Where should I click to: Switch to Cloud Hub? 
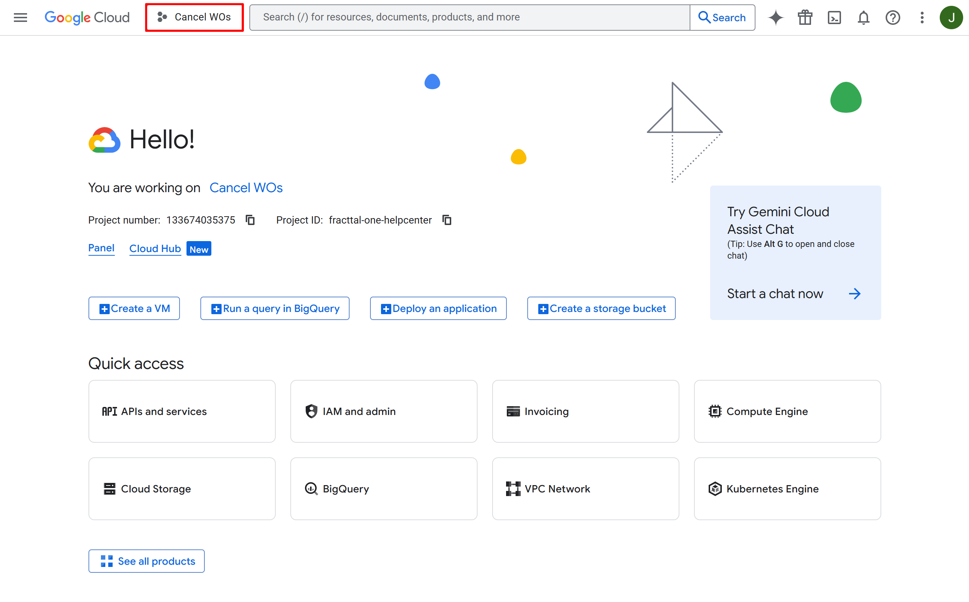pos(155,249)
